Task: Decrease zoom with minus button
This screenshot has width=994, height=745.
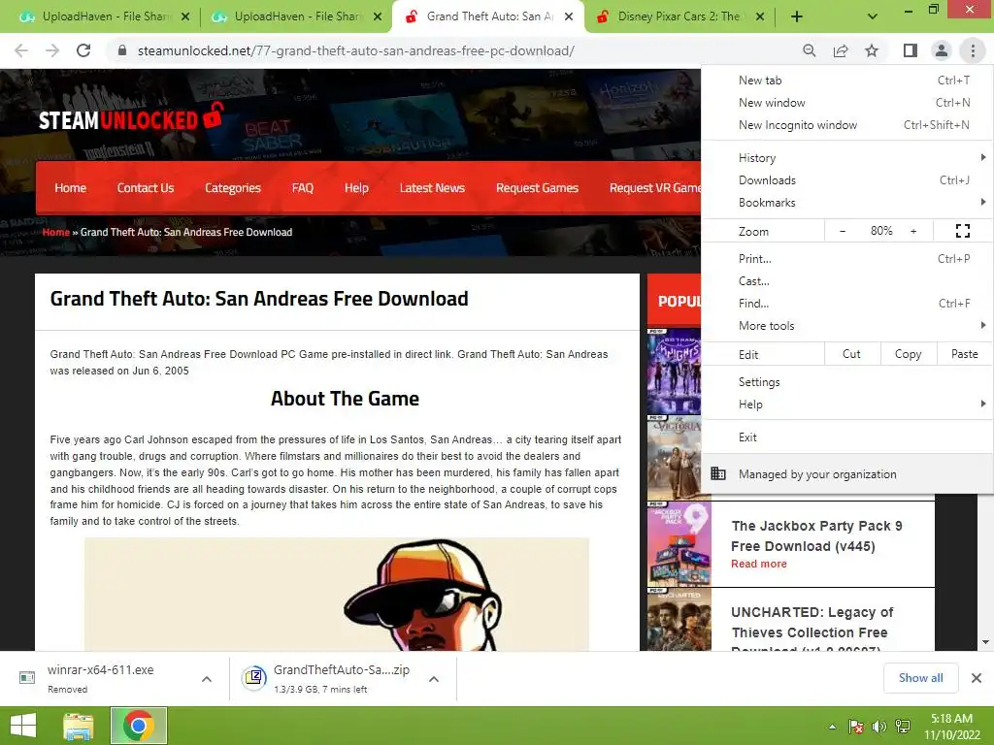Action: (843, 231)
